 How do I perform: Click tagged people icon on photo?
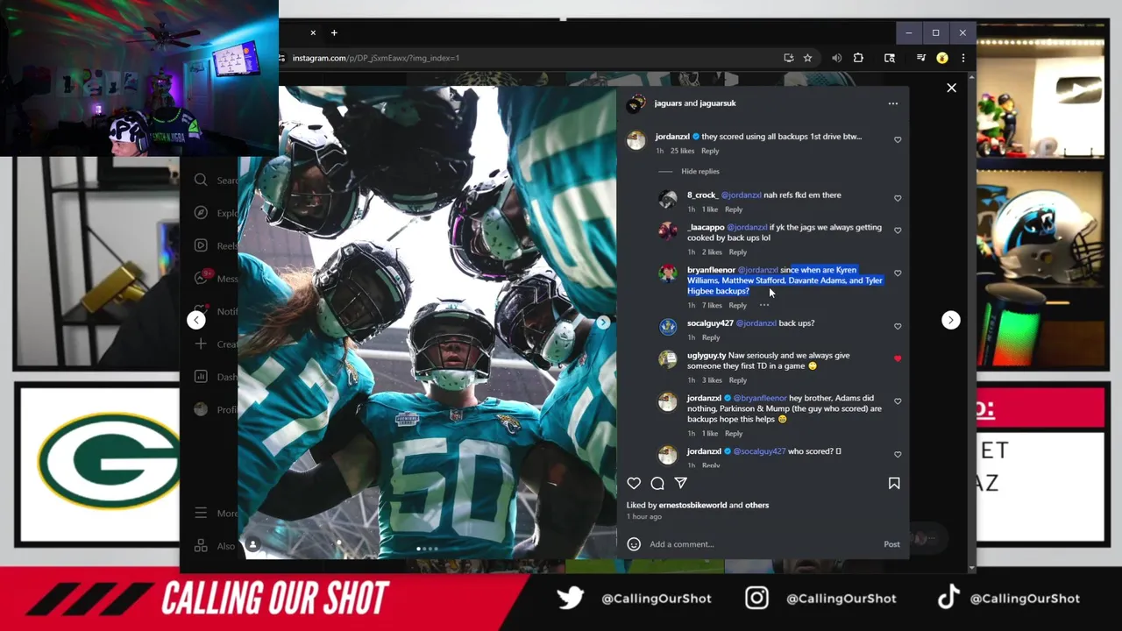coord(252,545)
